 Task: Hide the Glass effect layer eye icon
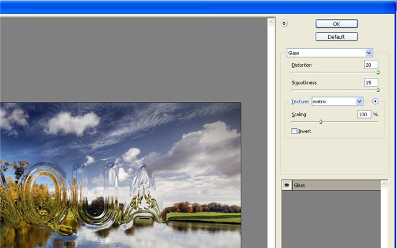[287, 185]
